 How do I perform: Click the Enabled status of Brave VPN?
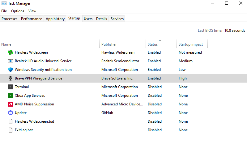(x=154, y=78)
